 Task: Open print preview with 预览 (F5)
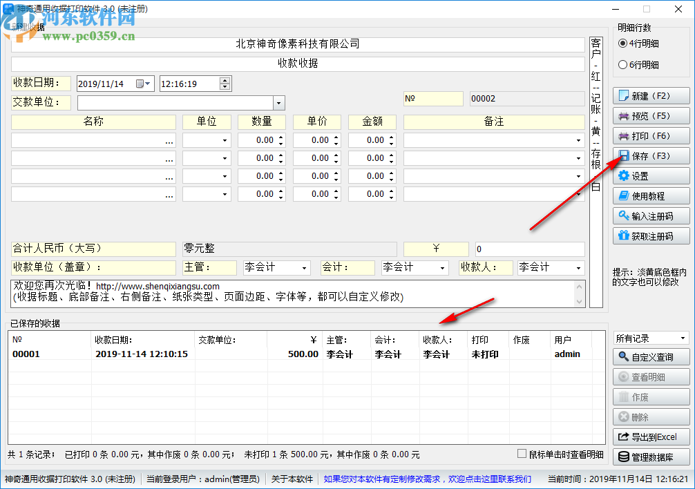tap(651, 115)
